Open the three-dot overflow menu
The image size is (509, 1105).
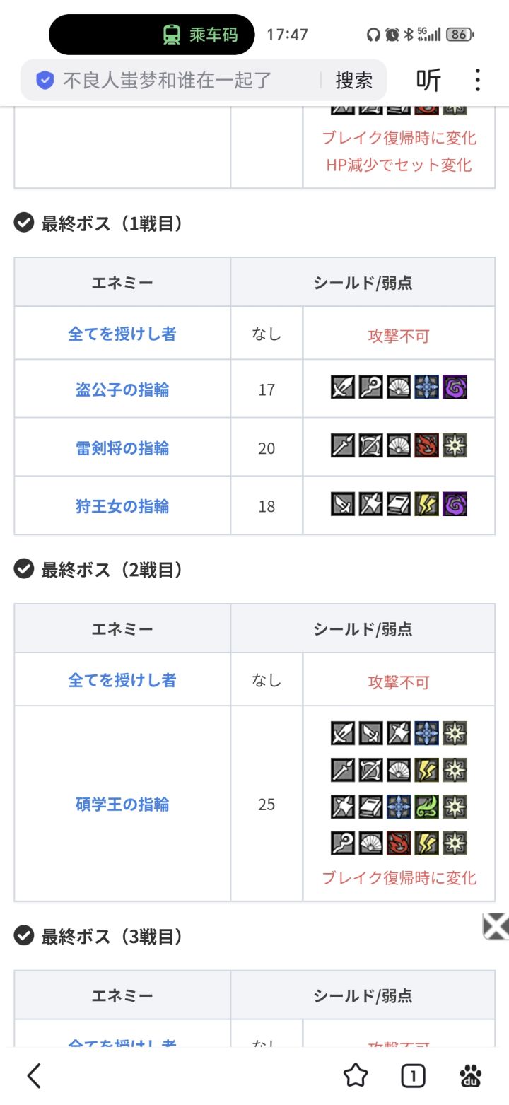(x=478, y=80)
